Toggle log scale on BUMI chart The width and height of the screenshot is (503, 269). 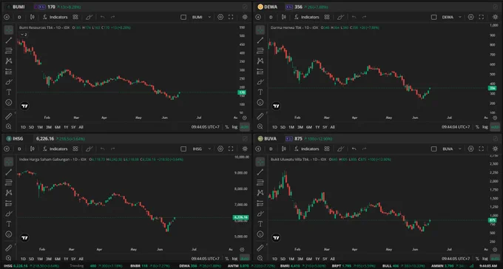pyautogui.click(x=234, y=127)
